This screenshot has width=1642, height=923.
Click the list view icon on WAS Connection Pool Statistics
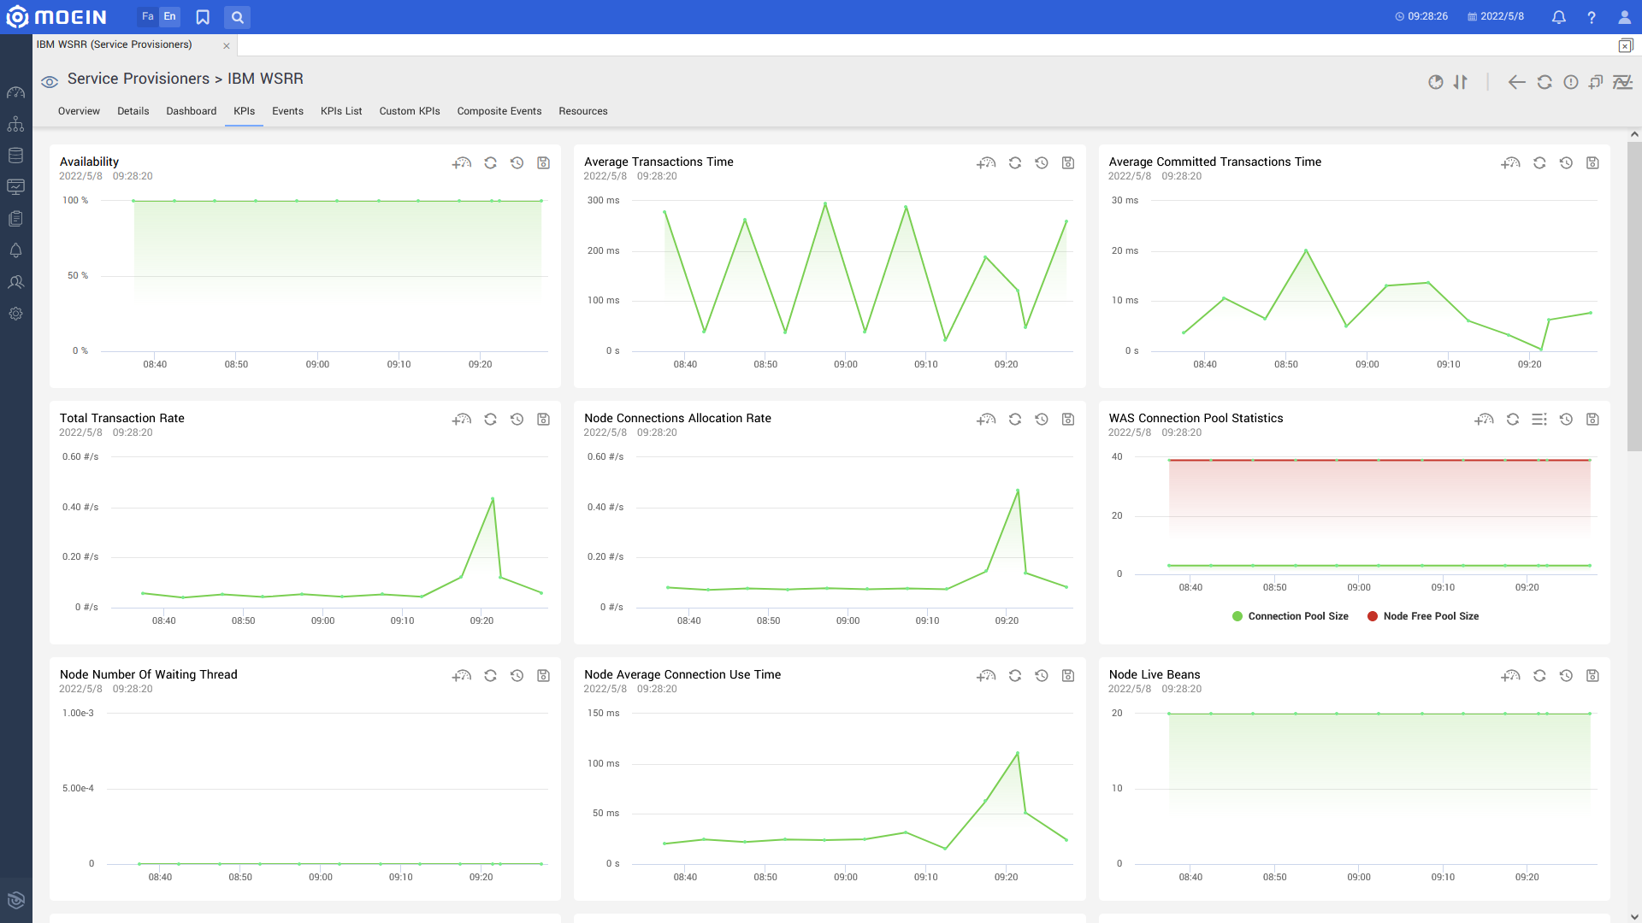pos(1539,420)
